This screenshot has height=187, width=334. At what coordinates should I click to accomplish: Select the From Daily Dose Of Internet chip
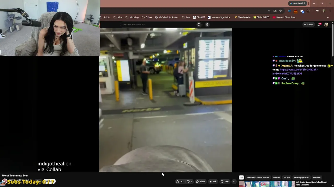coord(258,178)
